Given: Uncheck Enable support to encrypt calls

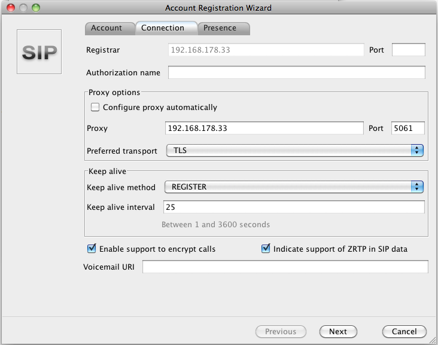Looking at the screenshot, I should point(92,249).
